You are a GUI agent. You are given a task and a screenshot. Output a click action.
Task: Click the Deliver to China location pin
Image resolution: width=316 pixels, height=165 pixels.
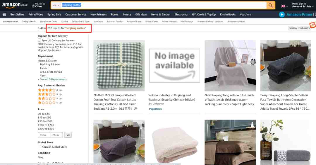pyautogui.click(x=33, y=6)
